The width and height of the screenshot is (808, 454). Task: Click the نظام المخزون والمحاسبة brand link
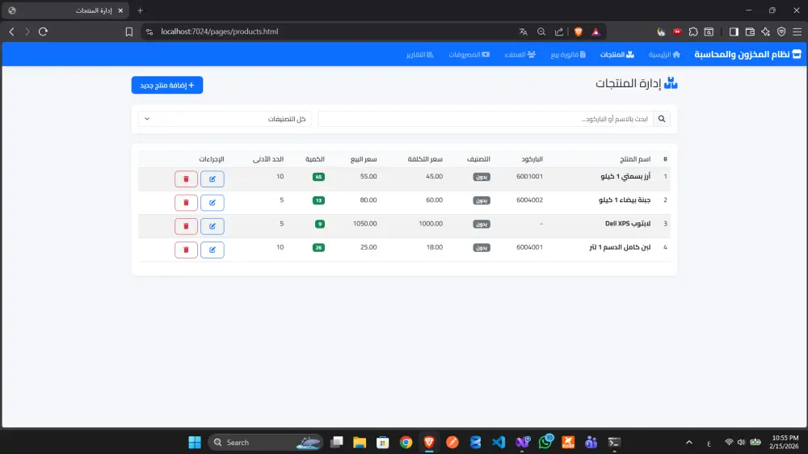(747, 54)
